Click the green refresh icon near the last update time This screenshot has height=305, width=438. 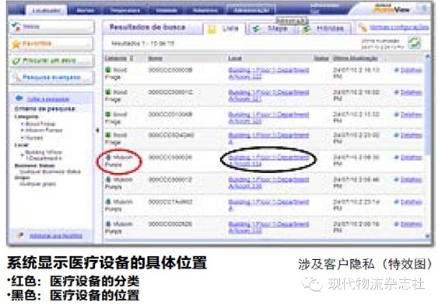(x=413, y=43)
